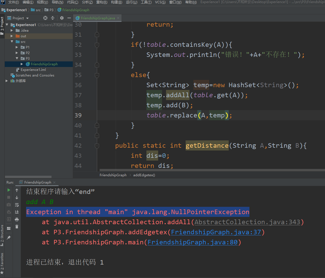The width and height of the screenshot is (325, 278).
Task: Expand the FriendshipGraph class arrow in tree
Action: (22, 64)
